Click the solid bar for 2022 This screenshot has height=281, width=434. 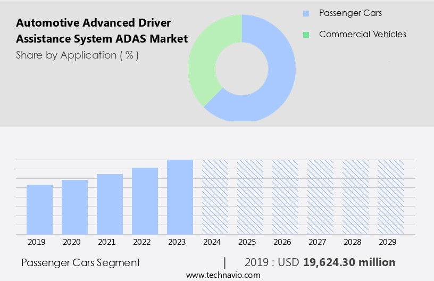145,201
